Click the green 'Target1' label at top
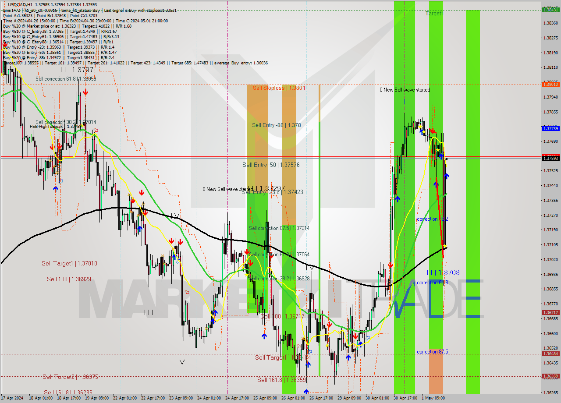Viewport: 561px width, 403px height. [434, 14]
